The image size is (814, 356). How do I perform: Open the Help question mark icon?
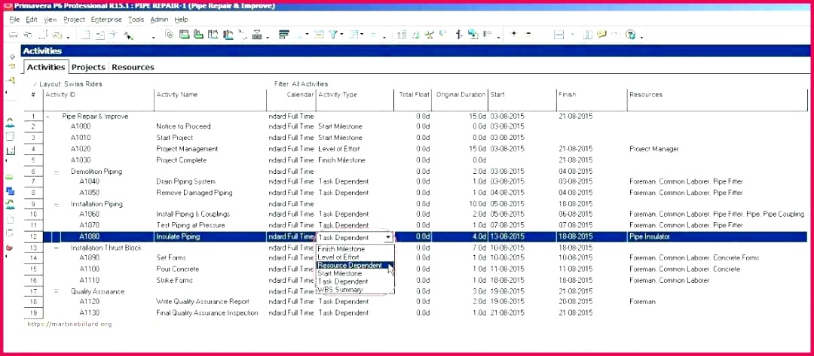(631, 35)
